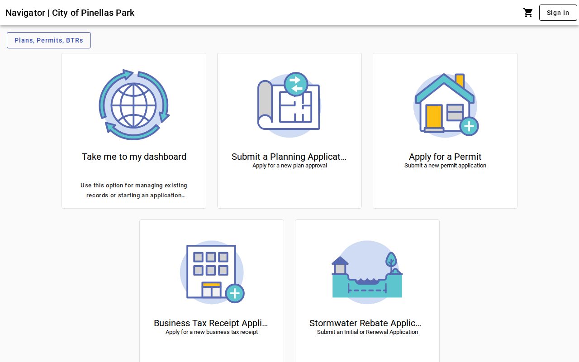Click the stormwater pond rebate icon
This screenshot has width=579, height=362.
[x=367, y=271]
